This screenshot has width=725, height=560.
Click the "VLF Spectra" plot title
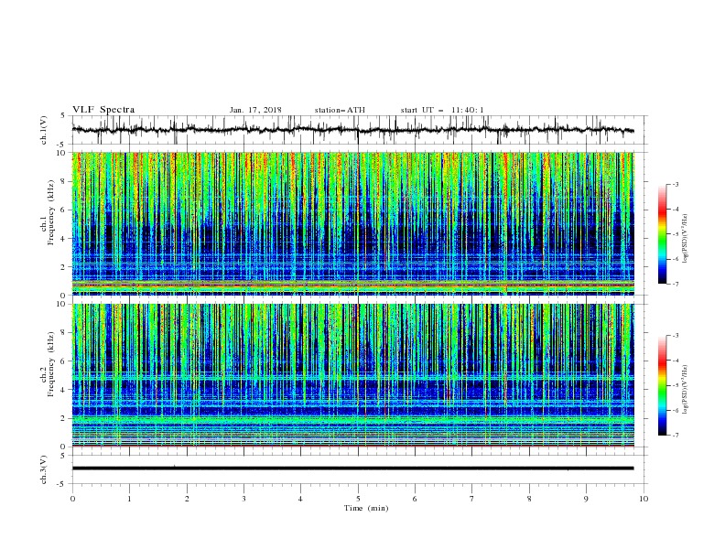point(103,110)
